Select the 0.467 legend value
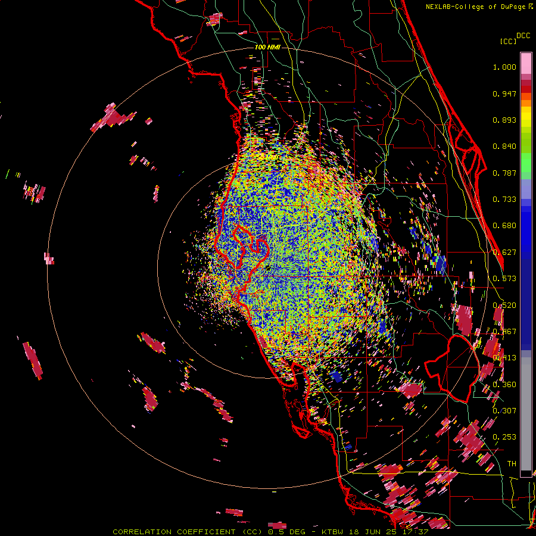This screenshot has width=536, height=536. (x=504, y=332)
